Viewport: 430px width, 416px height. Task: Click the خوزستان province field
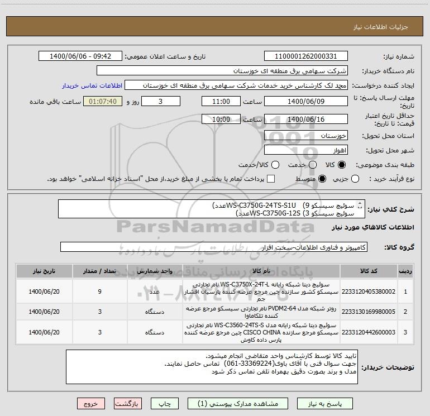click(306, 136)
